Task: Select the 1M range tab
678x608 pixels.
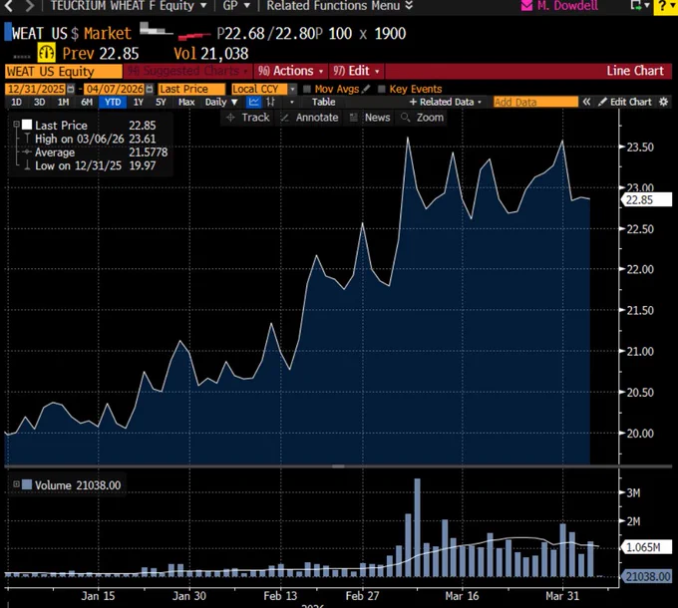Action: point(63,102)
